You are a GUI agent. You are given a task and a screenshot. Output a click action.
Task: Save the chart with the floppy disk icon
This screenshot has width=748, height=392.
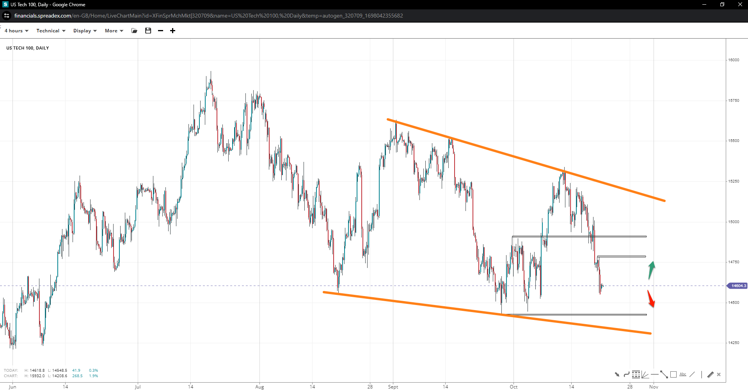point(148,31)
